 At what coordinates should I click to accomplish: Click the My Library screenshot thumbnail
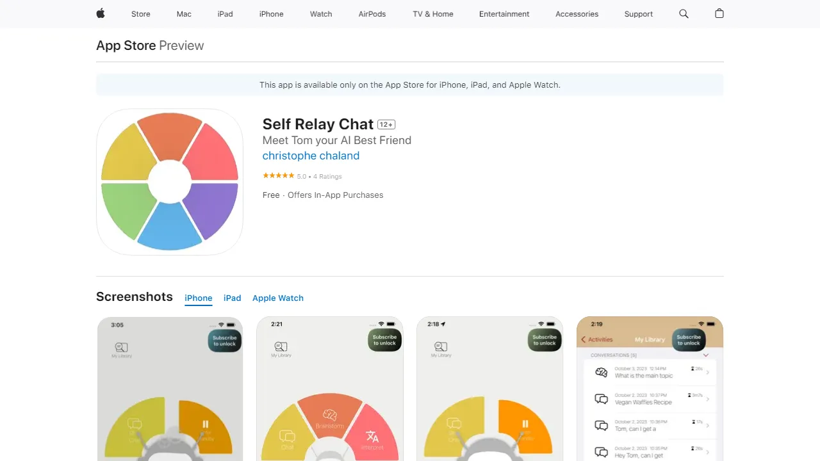[650, 389]
